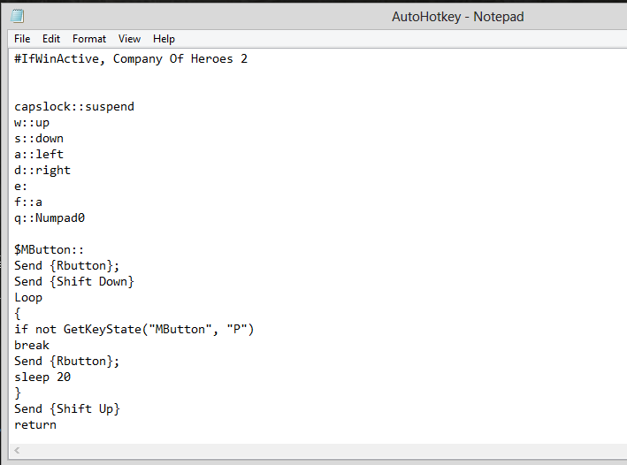Click the horizontal scrollbar left arrow
627x465 pixels.
click(17, 451)
